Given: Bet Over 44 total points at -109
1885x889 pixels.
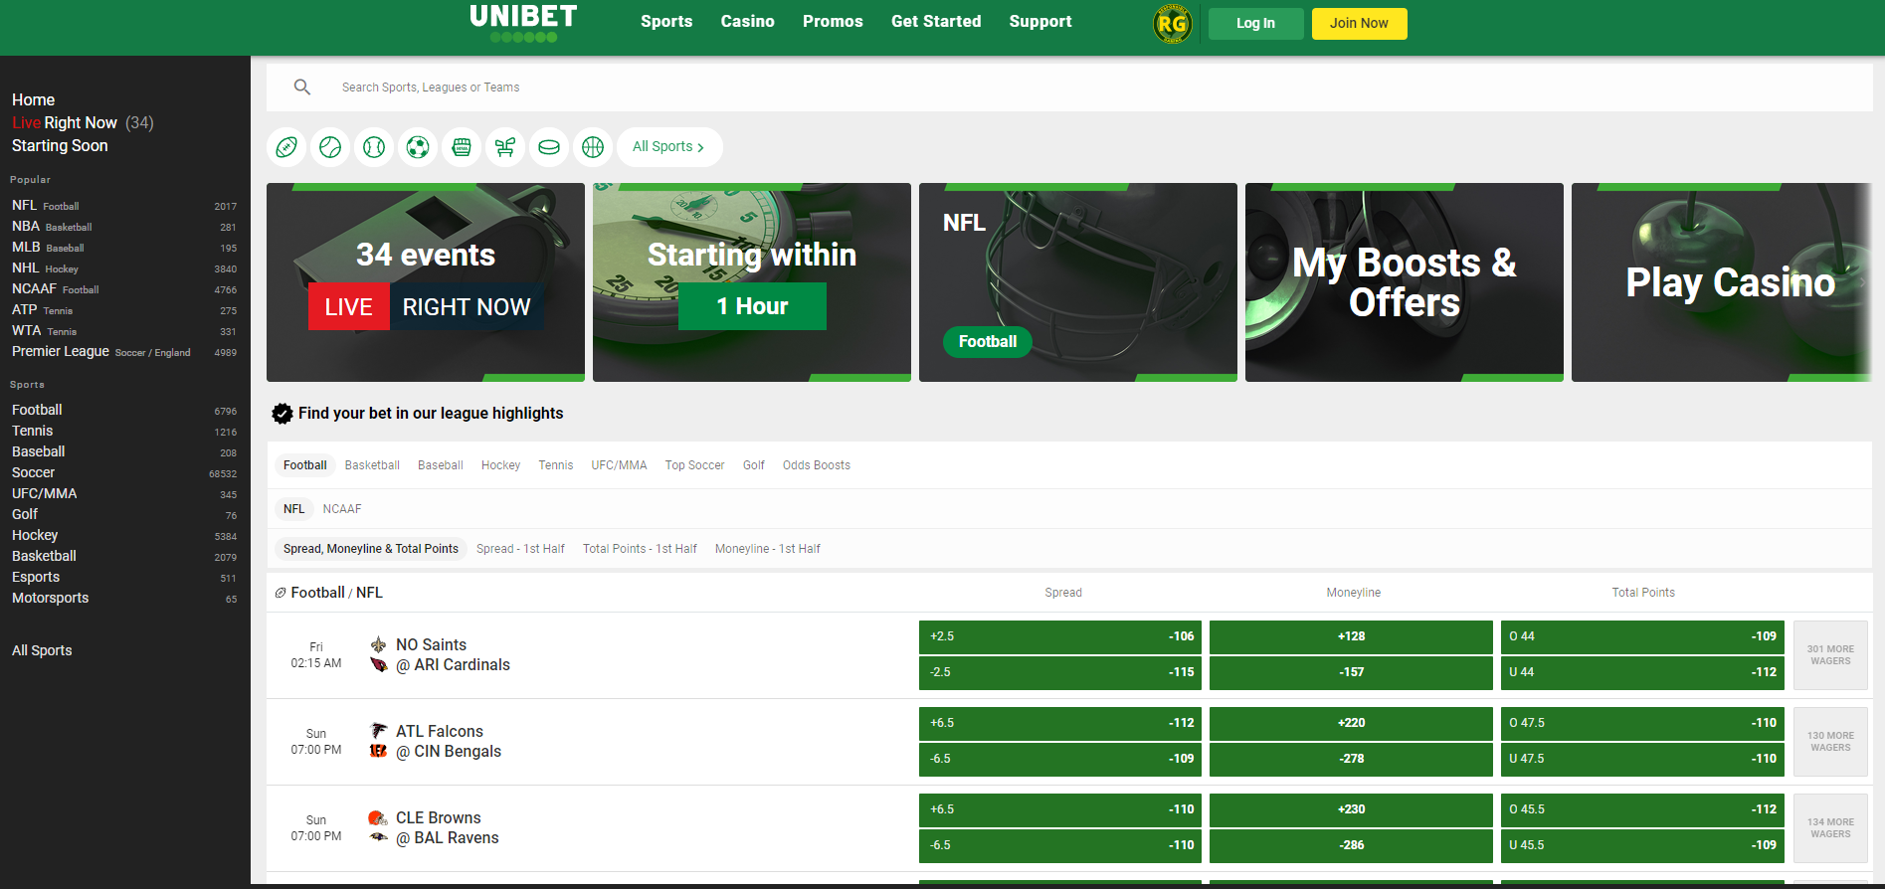Looking at the screenshot, I should [x=1642, y=636].
